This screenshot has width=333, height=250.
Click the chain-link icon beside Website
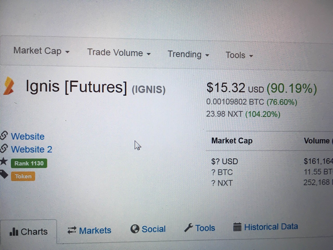coord(4,135)
